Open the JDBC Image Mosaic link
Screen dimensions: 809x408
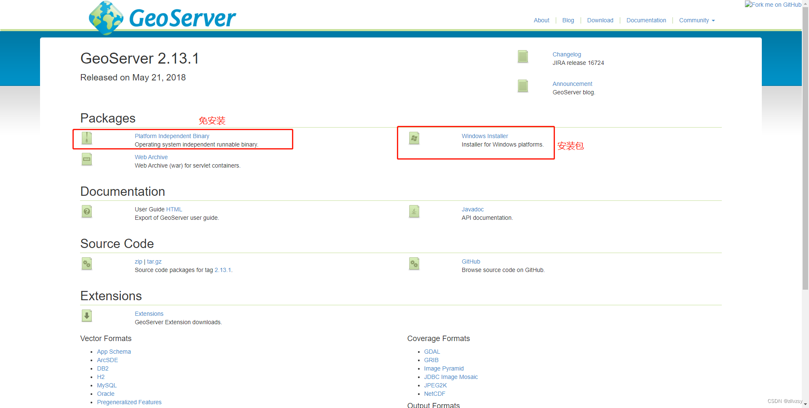click(x=451, y=377)
